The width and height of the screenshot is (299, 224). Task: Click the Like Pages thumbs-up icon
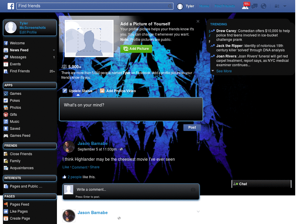pyautogui.click(x=6, y=211)
